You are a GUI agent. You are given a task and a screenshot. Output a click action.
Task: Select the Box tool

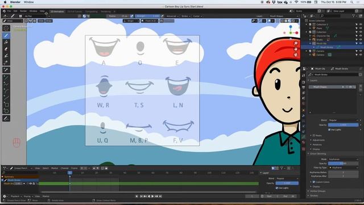pyautogui.click(x=6, y=105)
